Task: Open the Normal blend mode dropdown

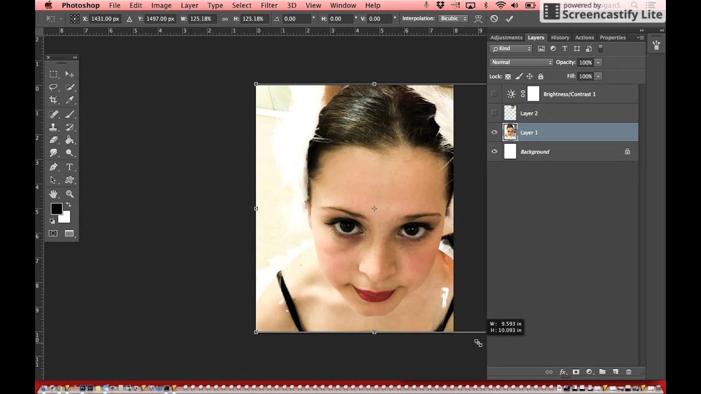Action: [521, 62]
